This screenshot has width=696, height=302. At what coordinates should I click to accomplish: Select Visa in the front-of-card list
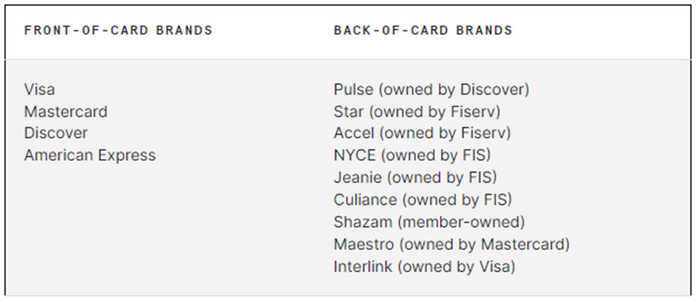pos(39,89)
